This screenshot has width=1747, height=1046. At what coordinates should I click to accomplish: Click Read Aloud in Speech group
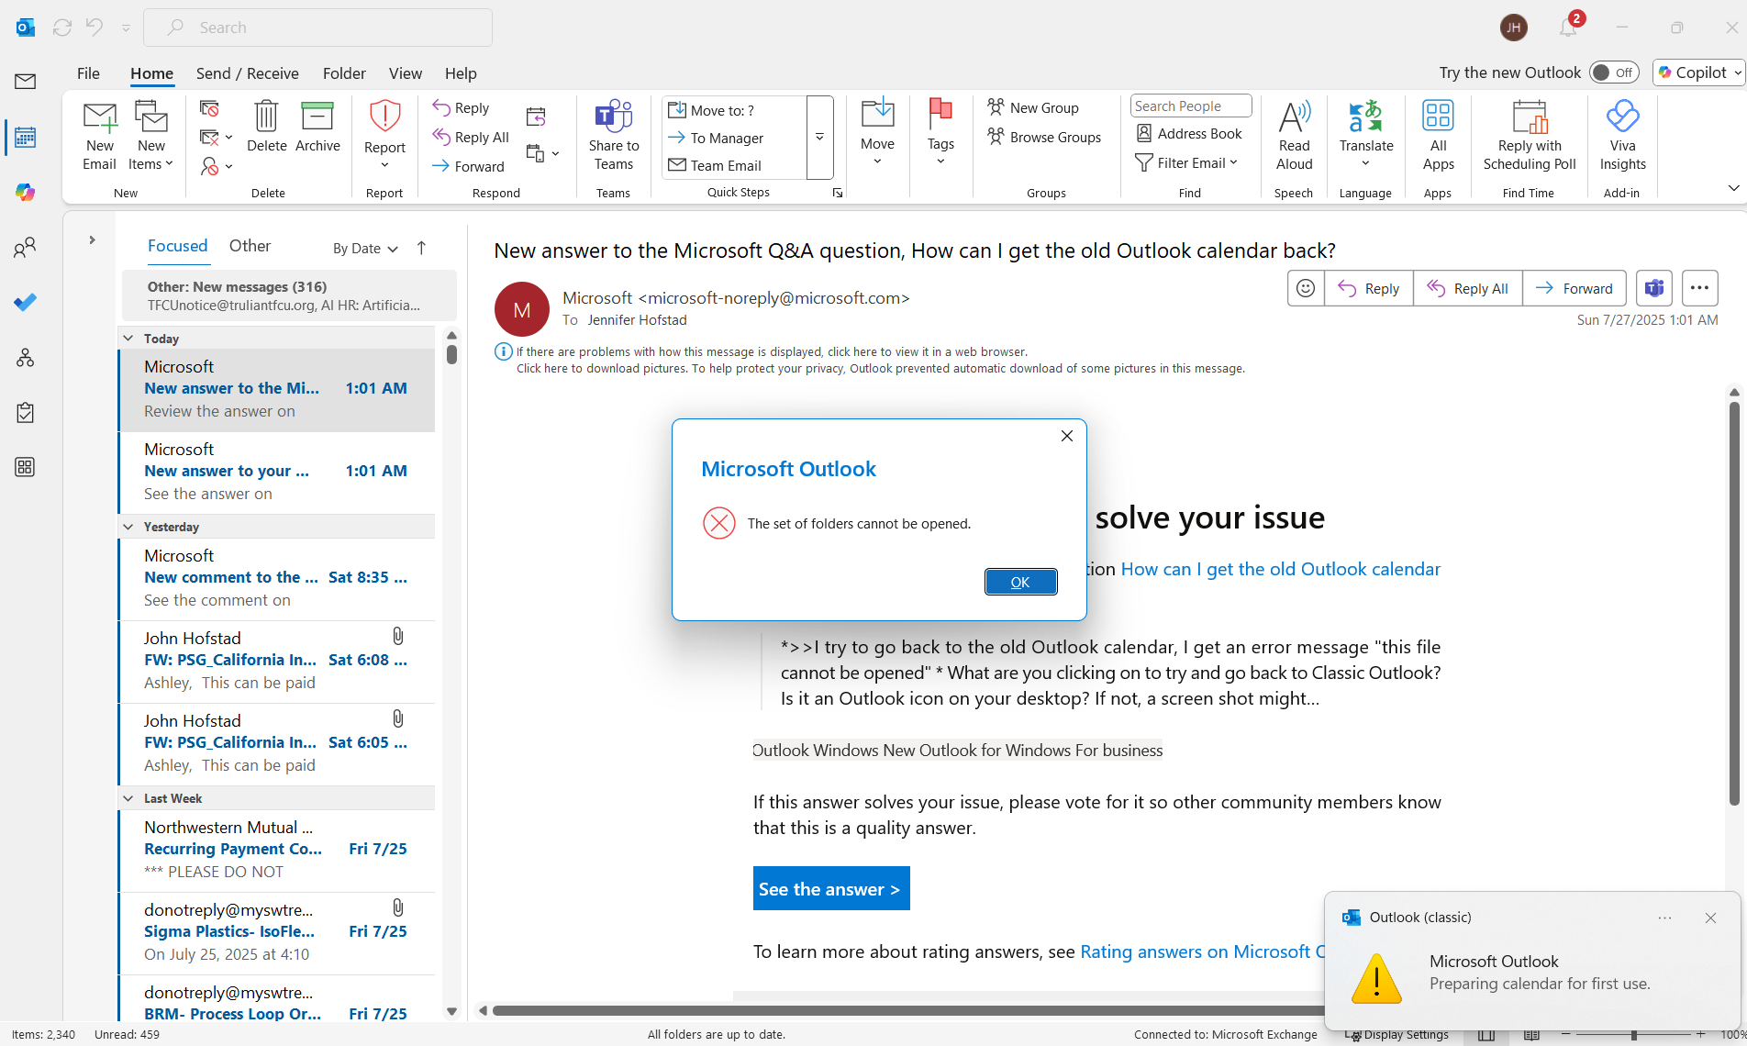(x=1294, y=136)
